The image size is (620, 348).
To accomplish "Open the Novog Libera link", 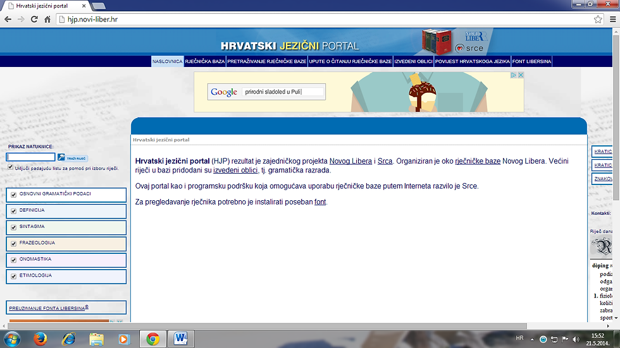I will click(x=350, y=161).
